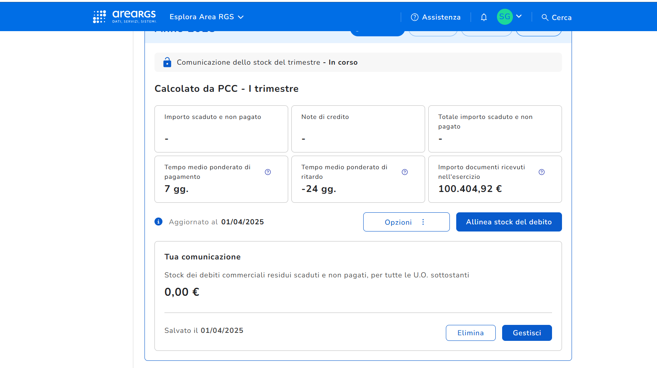This screenshot has width=657, height=368.
Task: Open the notifications bell
Action: 484,17
